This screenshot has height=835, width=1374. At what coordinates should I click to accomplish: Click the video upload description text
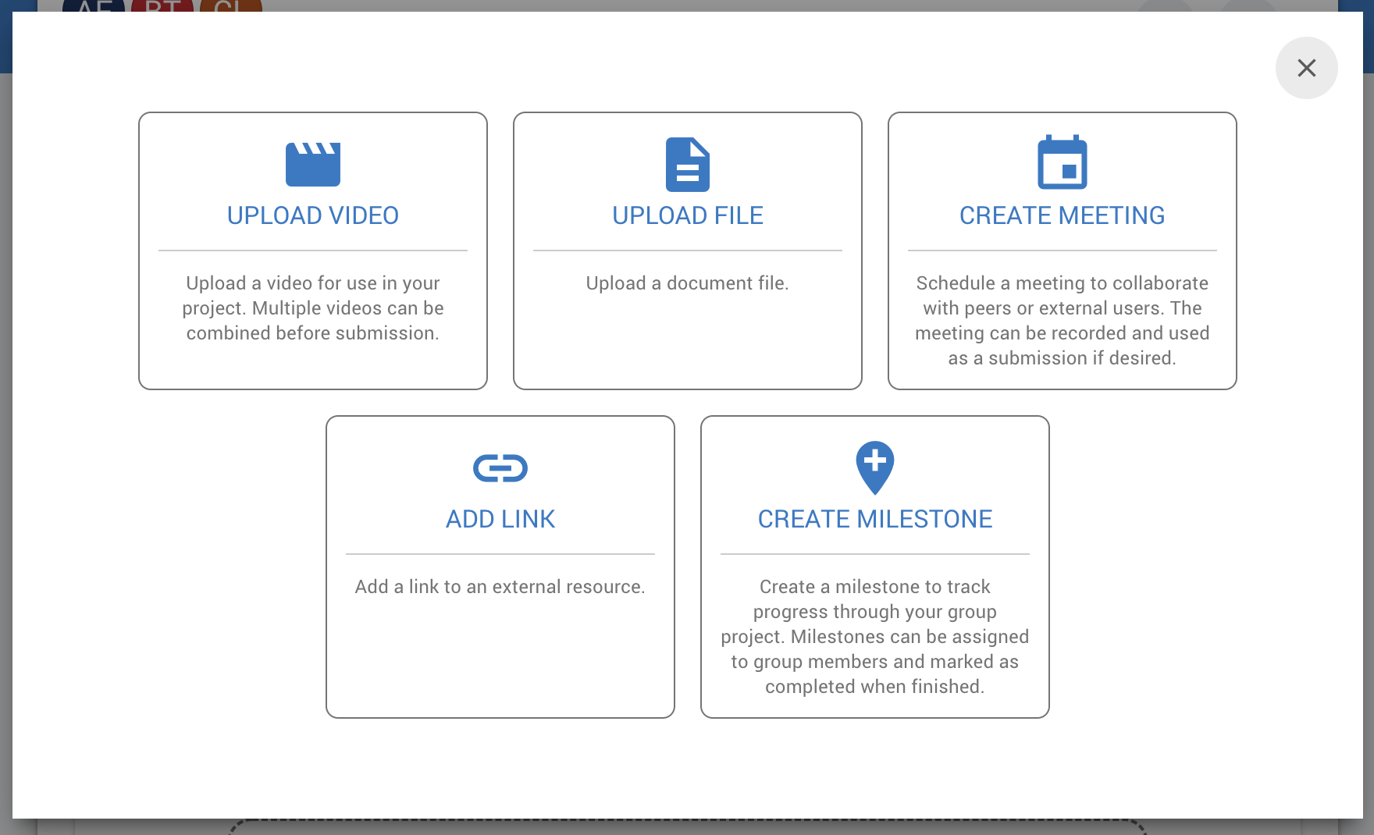coord(312,308)
